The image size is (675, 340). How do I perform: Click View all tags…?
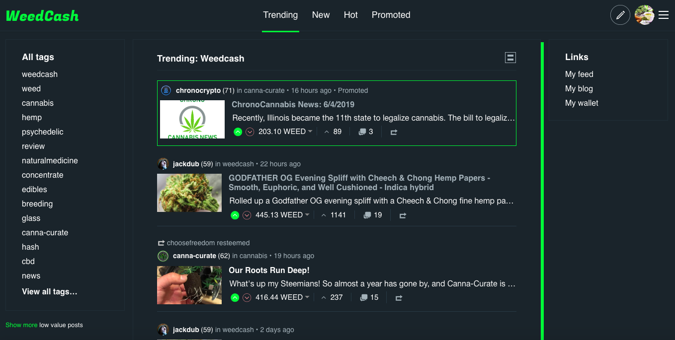coord(50,292)
